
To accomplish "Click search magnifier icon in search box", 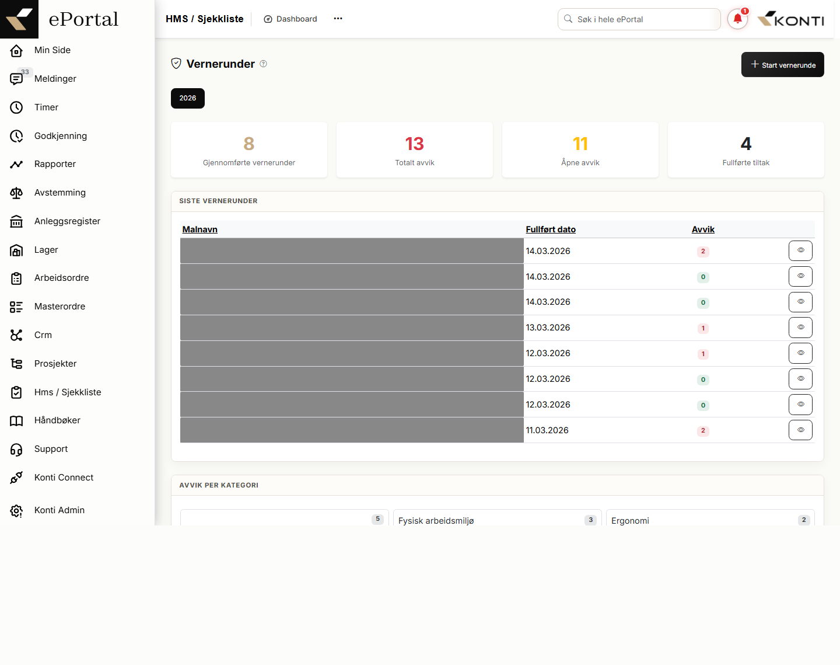I will [568, 19].
